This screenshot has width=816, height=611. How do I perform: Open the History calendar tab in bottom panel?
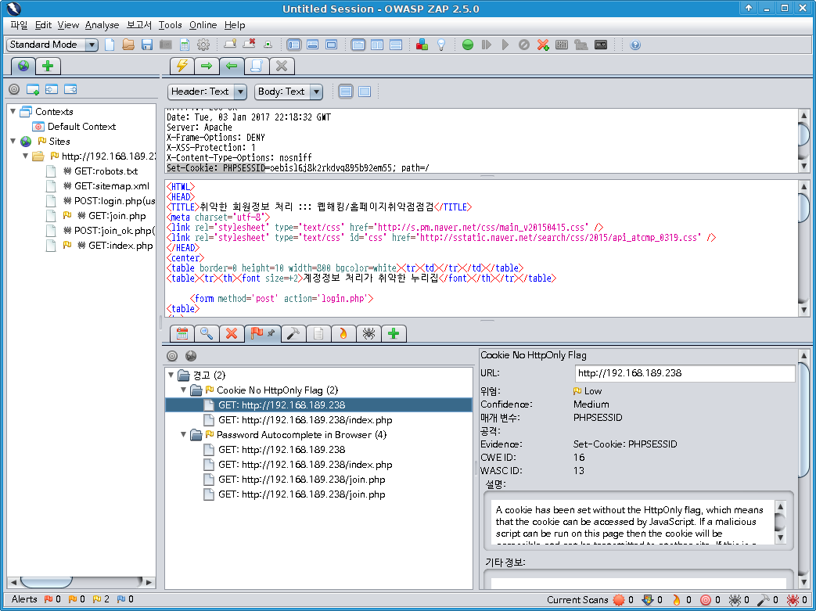click(x=182, y=333)
